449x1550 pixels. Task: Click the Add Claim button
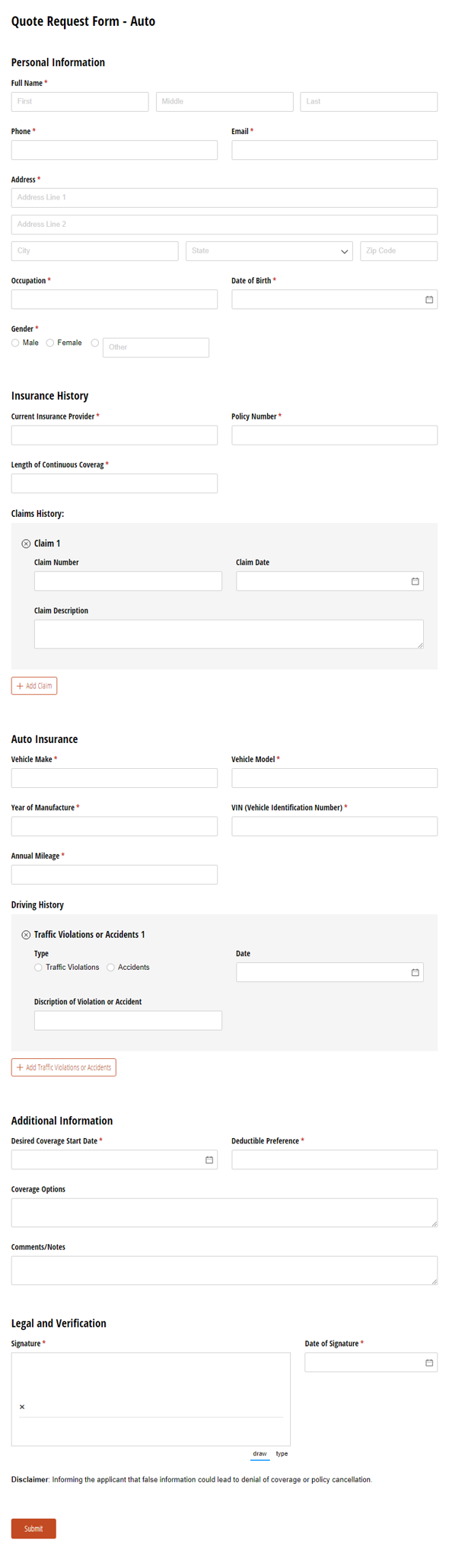click(x=34, y=686)
